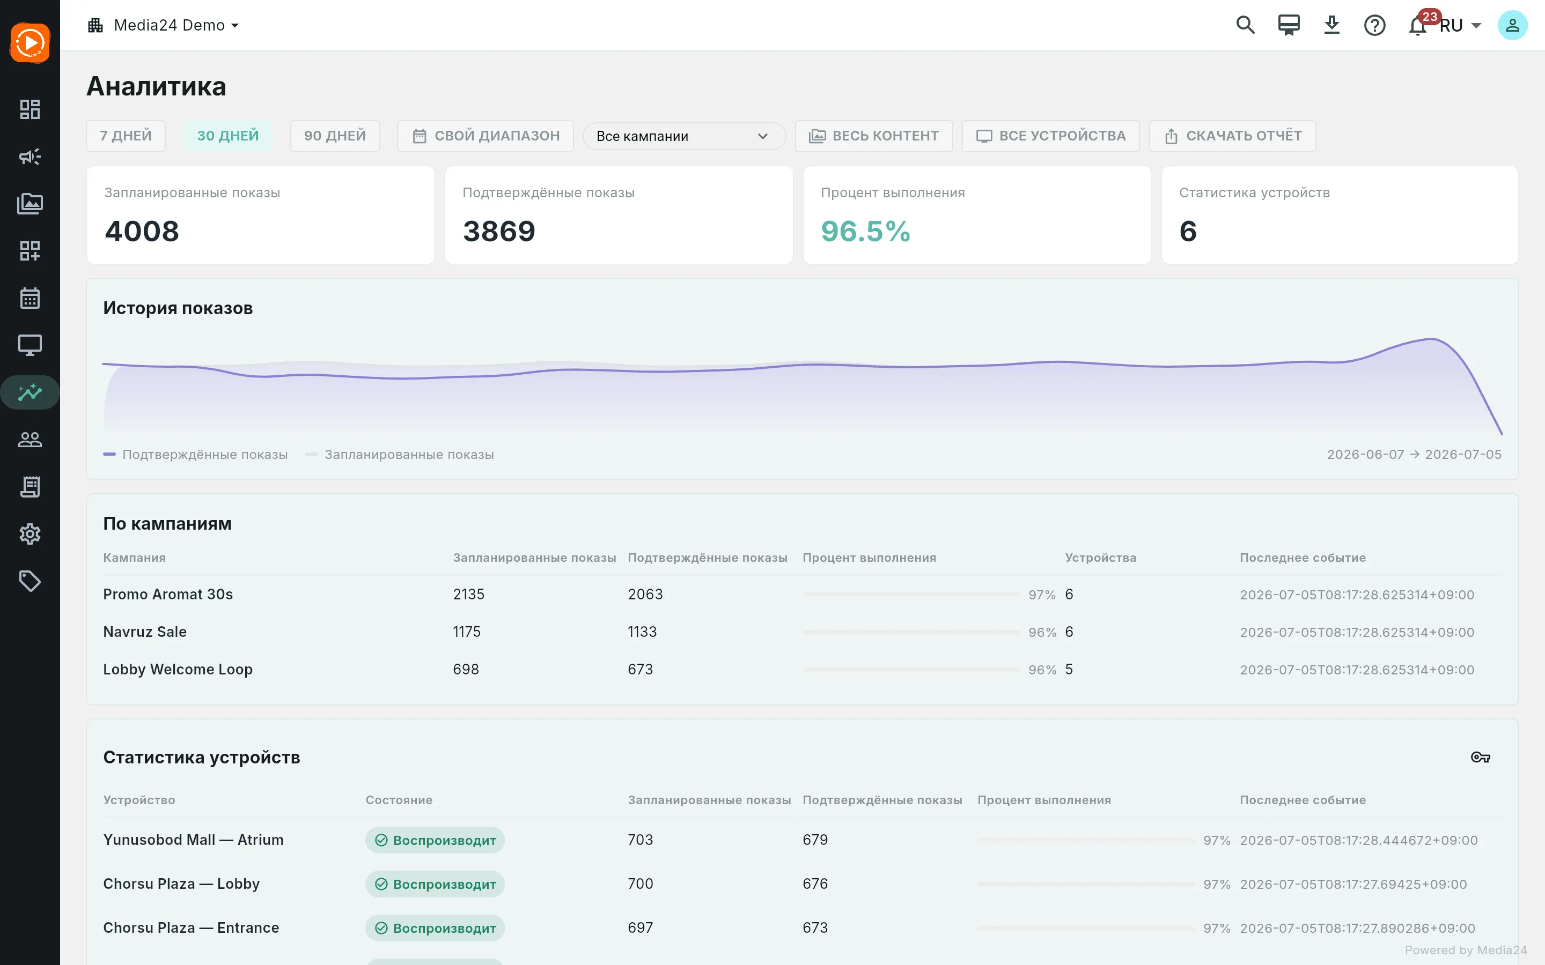Open calendar schedule icon in sidebar

click(x=30, y=298)
